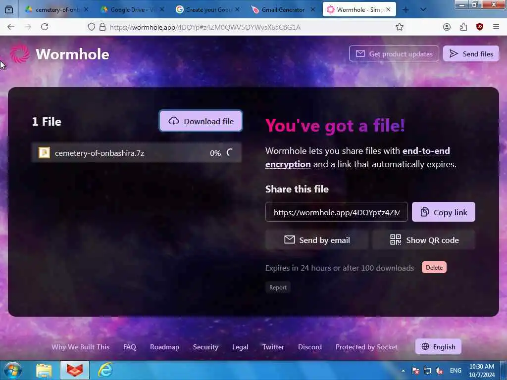Show the QR code for sharing
507x380 pixels.
(x=424, y=240)
